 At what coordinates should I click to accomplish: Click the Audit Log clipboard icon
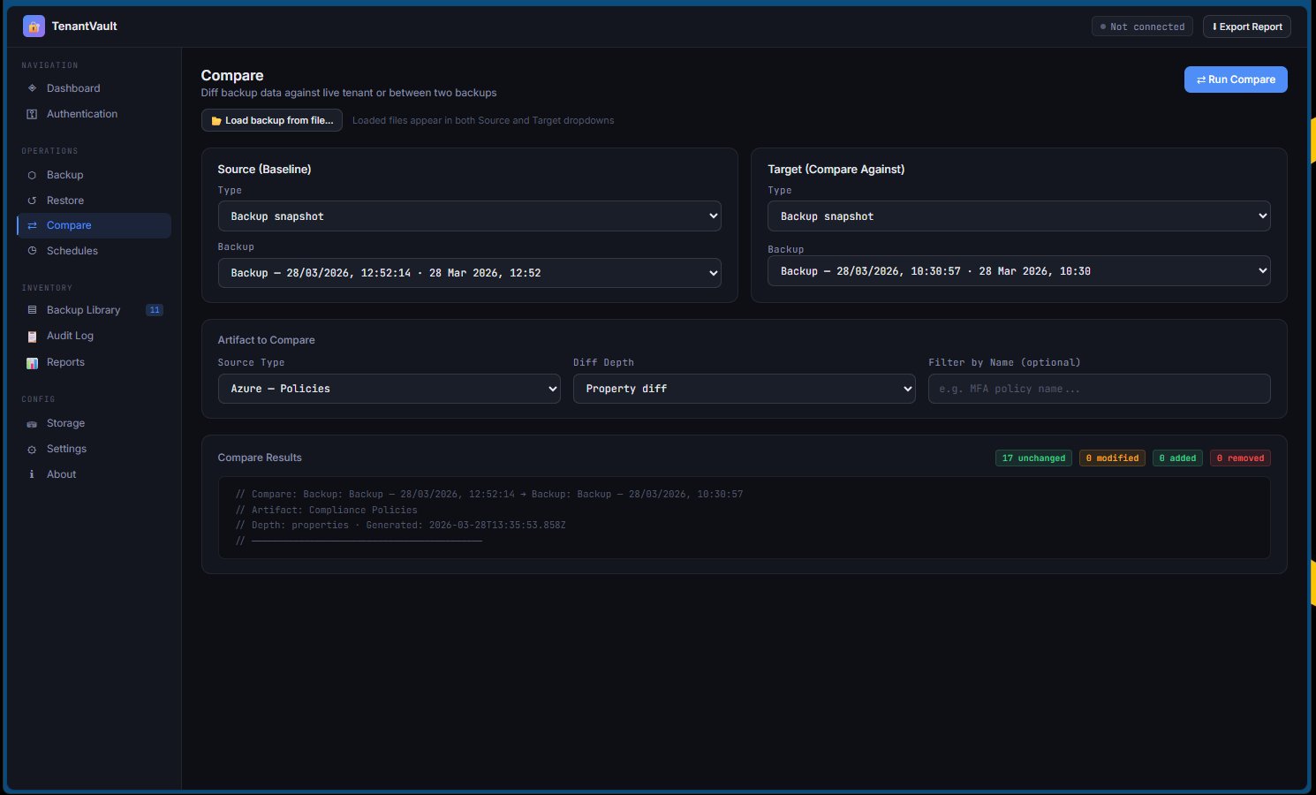pyautogui.click(x=33, y=336)
